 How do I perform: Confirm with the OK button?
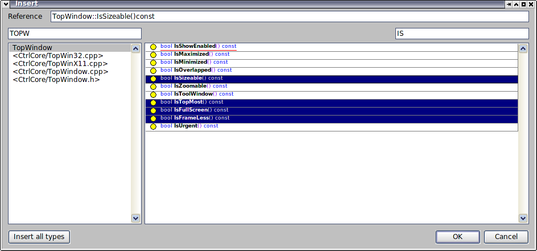pyautogui.click(x=457, y=237)
